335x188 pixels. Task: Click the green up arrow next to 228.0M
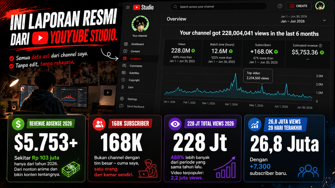pos(193,51)
